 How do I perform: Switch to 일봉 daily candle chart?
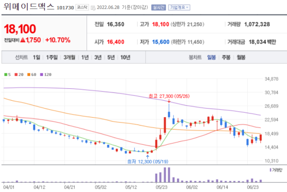(x=211, y=58)
